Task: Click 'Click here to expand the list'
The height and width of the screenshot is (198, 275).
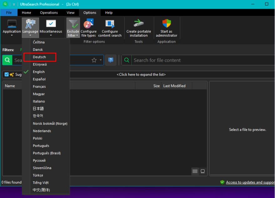Action: click(x=141, y=75)
